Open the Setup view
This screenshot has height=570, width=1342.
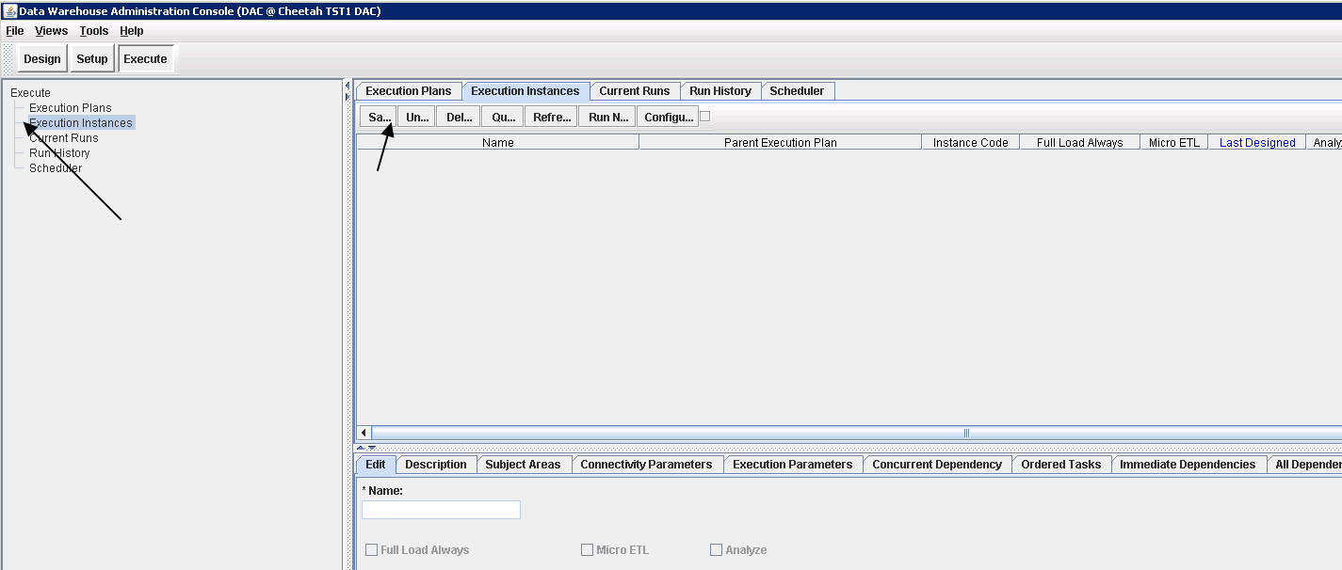[91, 57]
